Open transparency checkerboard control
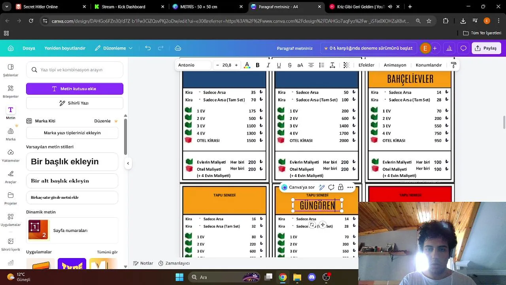Screen dimensions: 506x285 (346, 65)
